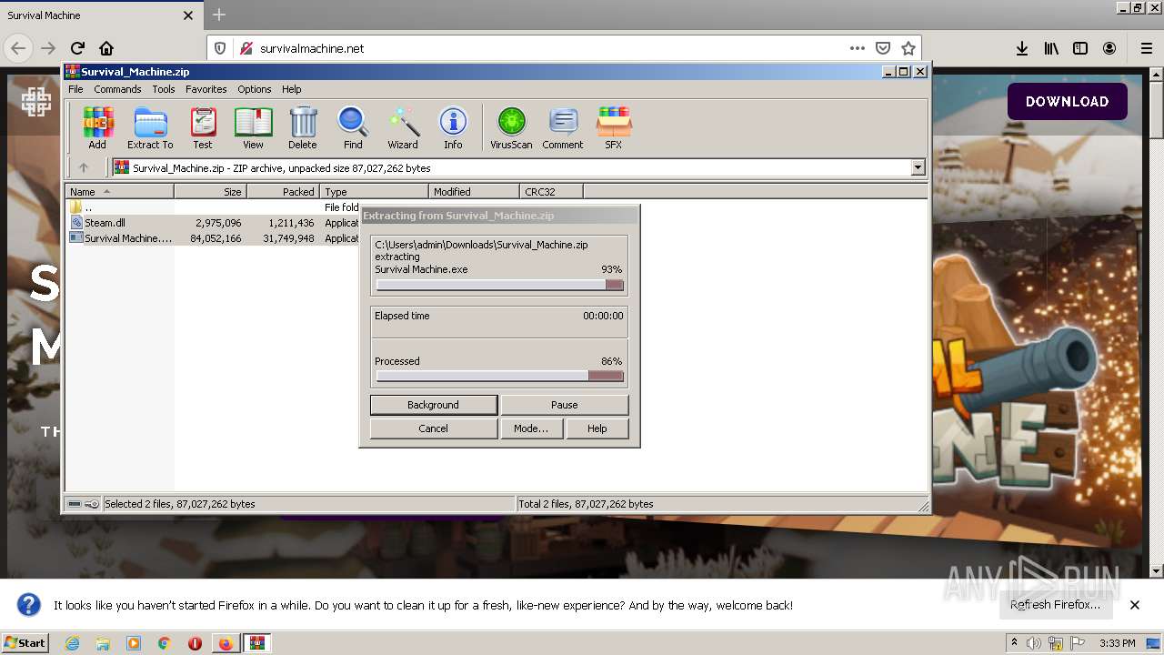The width and height of the screenshot is (1164, 655).
Task: Switch to the Survival Machine tab
Action: tap(100, 15)
